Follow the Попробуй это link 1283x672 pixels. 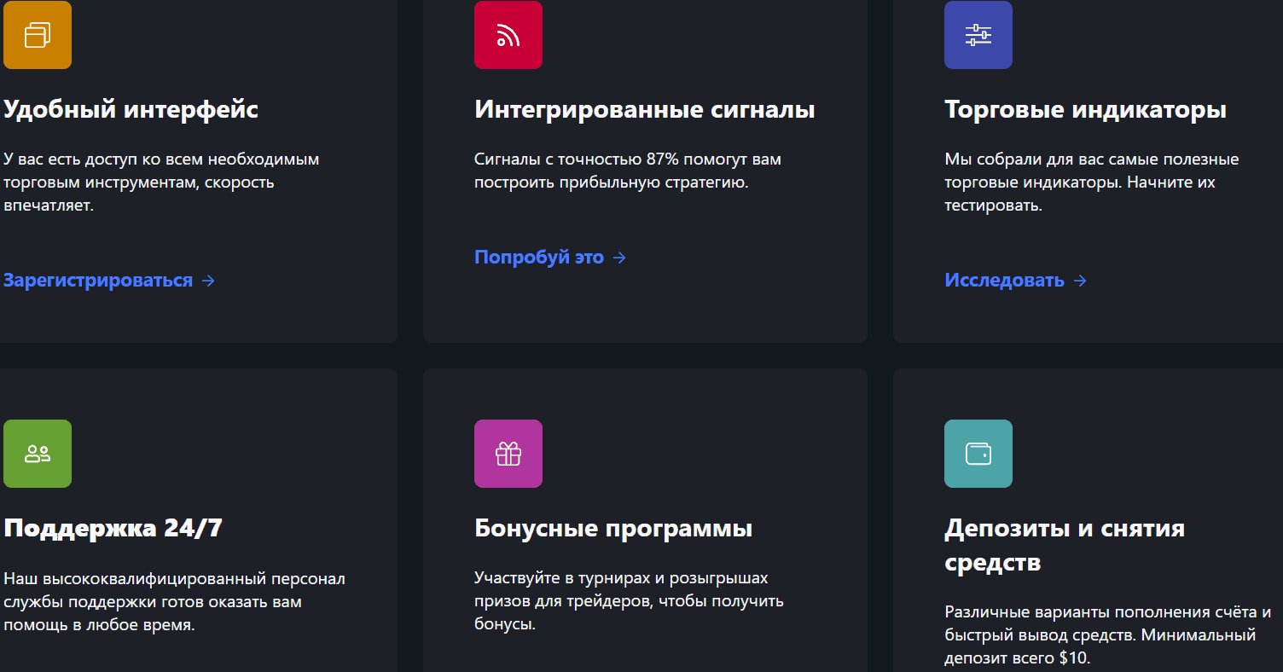point(538,258)
